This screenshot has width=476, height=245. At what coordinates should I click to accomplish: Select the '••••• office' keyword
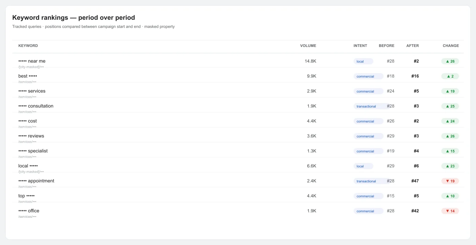coord(29,211)
